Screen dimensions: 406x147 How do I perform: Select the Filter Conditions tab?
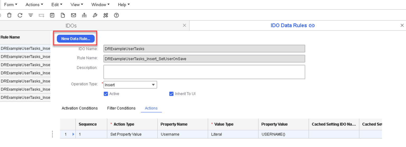(121, 108)
